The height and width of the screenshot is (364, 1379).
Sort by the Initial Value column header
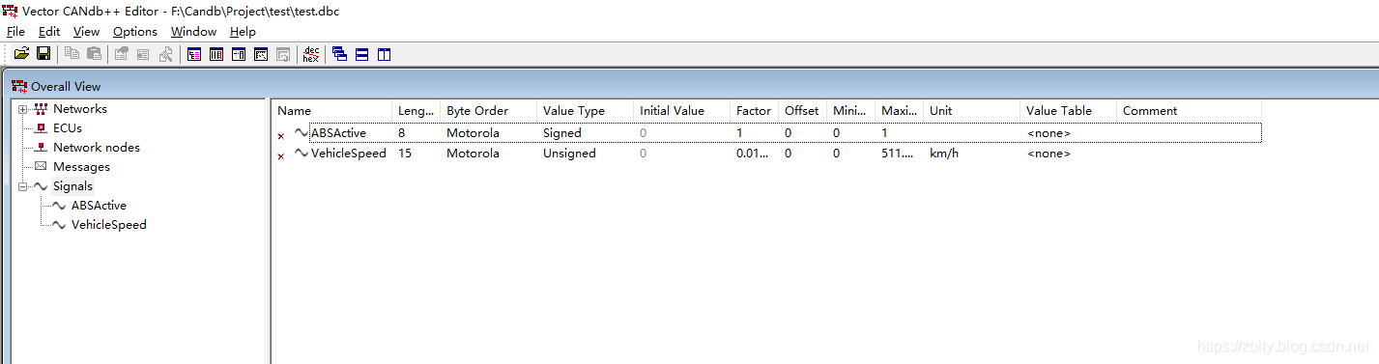(682, 111)
